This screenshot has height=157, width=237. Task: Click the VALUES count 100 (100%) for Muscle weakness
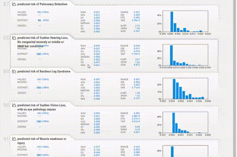43,147
